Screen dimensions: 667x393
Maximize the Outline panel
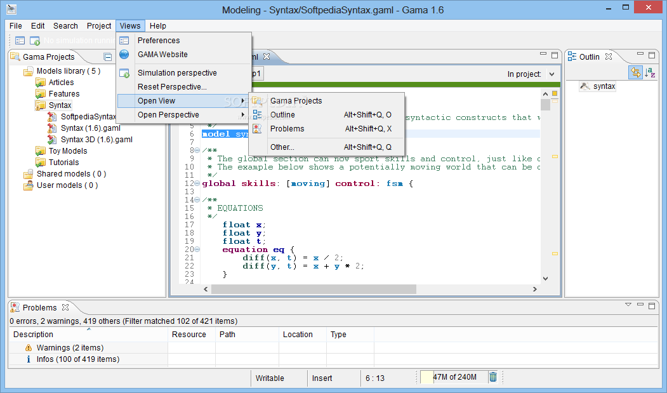652,55
